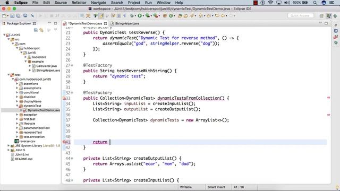Click the error marker on line 41

pyautogui.click(x=64, y=142)
